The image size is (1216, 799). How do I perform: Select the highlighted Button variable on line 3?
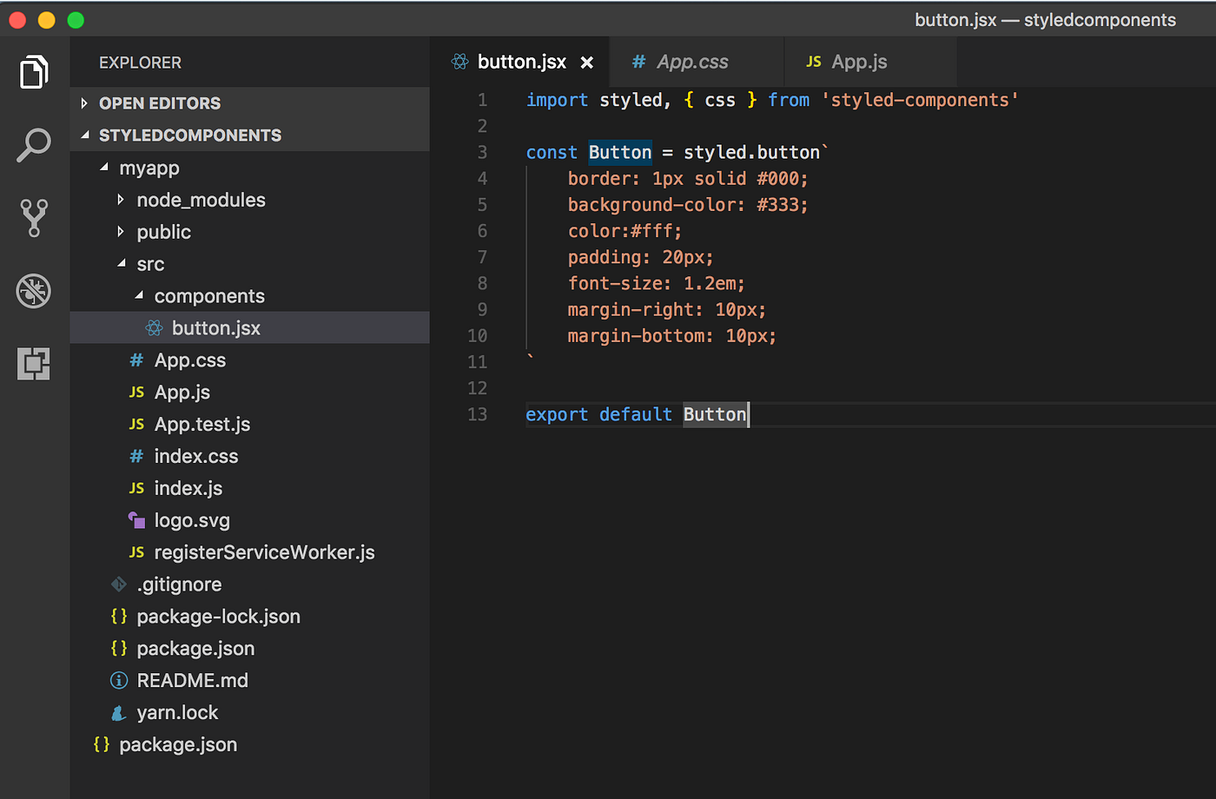(619, 152)
